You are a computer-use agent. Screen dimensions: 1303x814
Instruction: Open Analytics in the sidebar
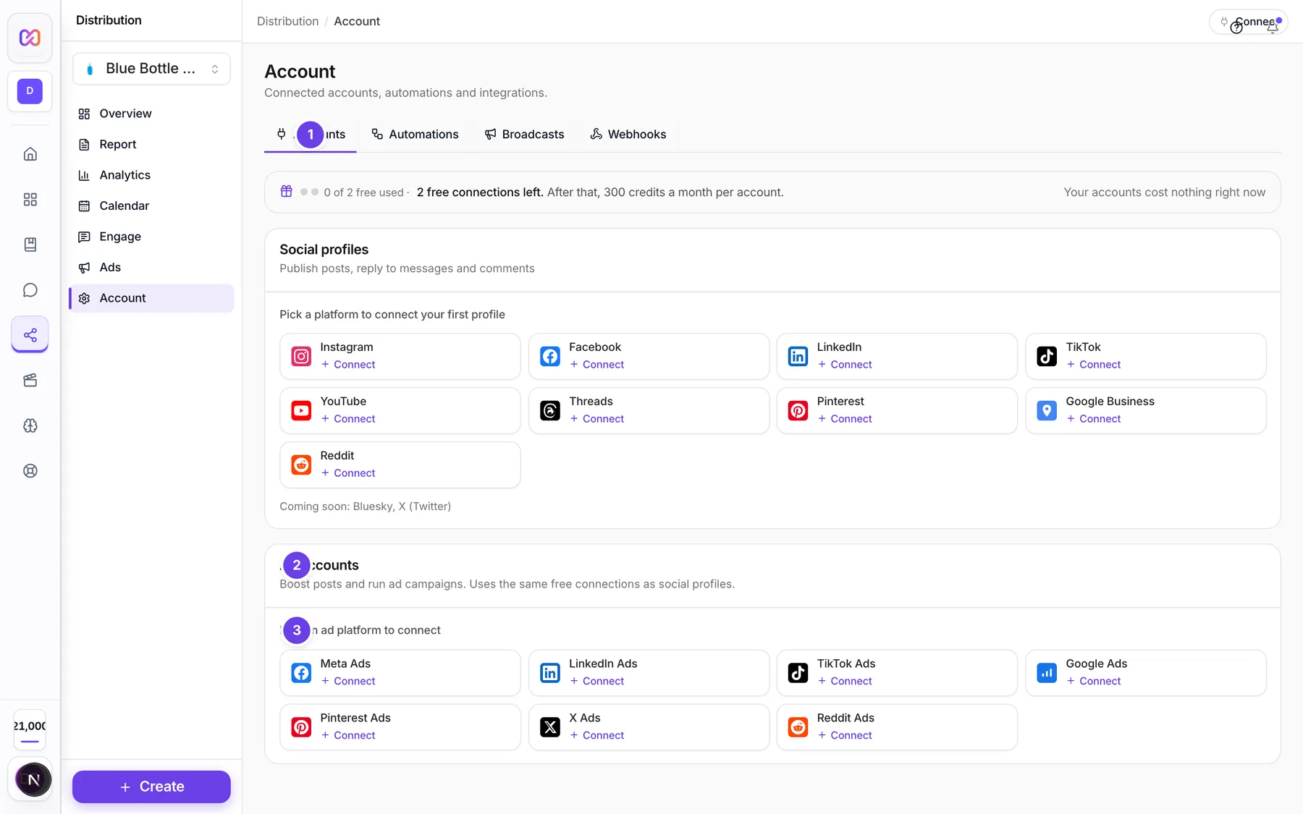pos(151,175)
